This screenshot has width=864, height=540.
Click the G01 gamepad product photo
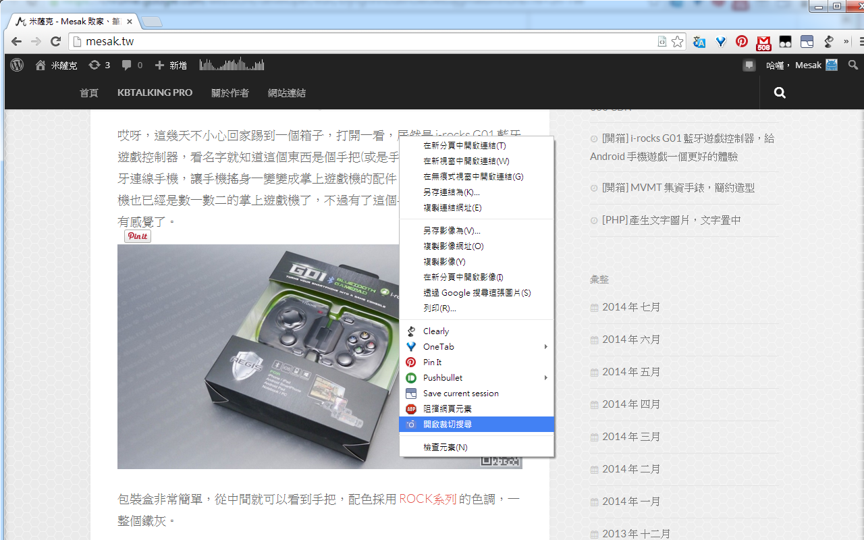click(x=259, y=356)
